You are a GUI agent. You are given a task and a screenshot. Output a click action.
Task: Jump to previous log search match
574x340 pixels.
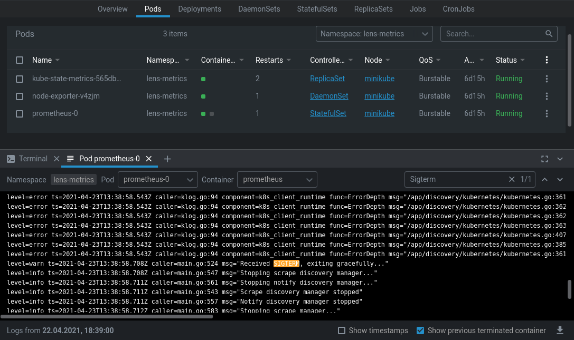(545, 180)
